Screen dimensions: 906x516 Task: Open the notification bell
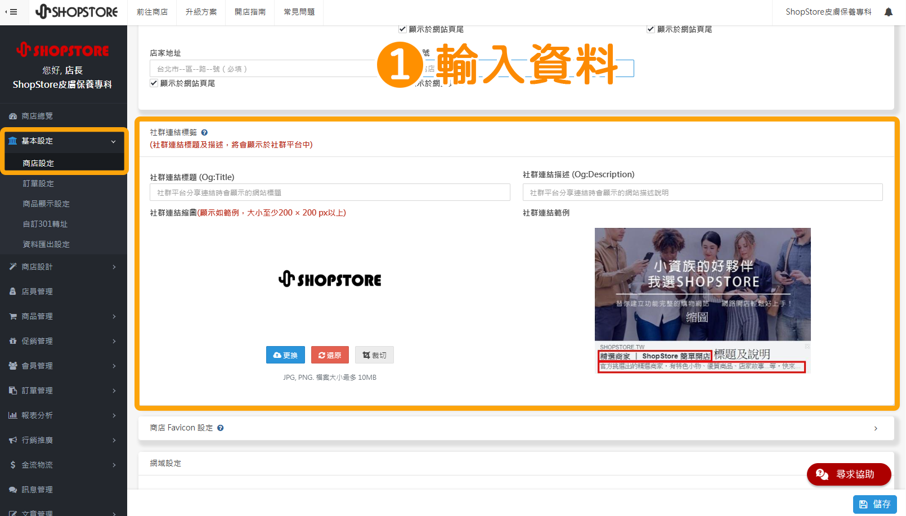pos(888,11)
